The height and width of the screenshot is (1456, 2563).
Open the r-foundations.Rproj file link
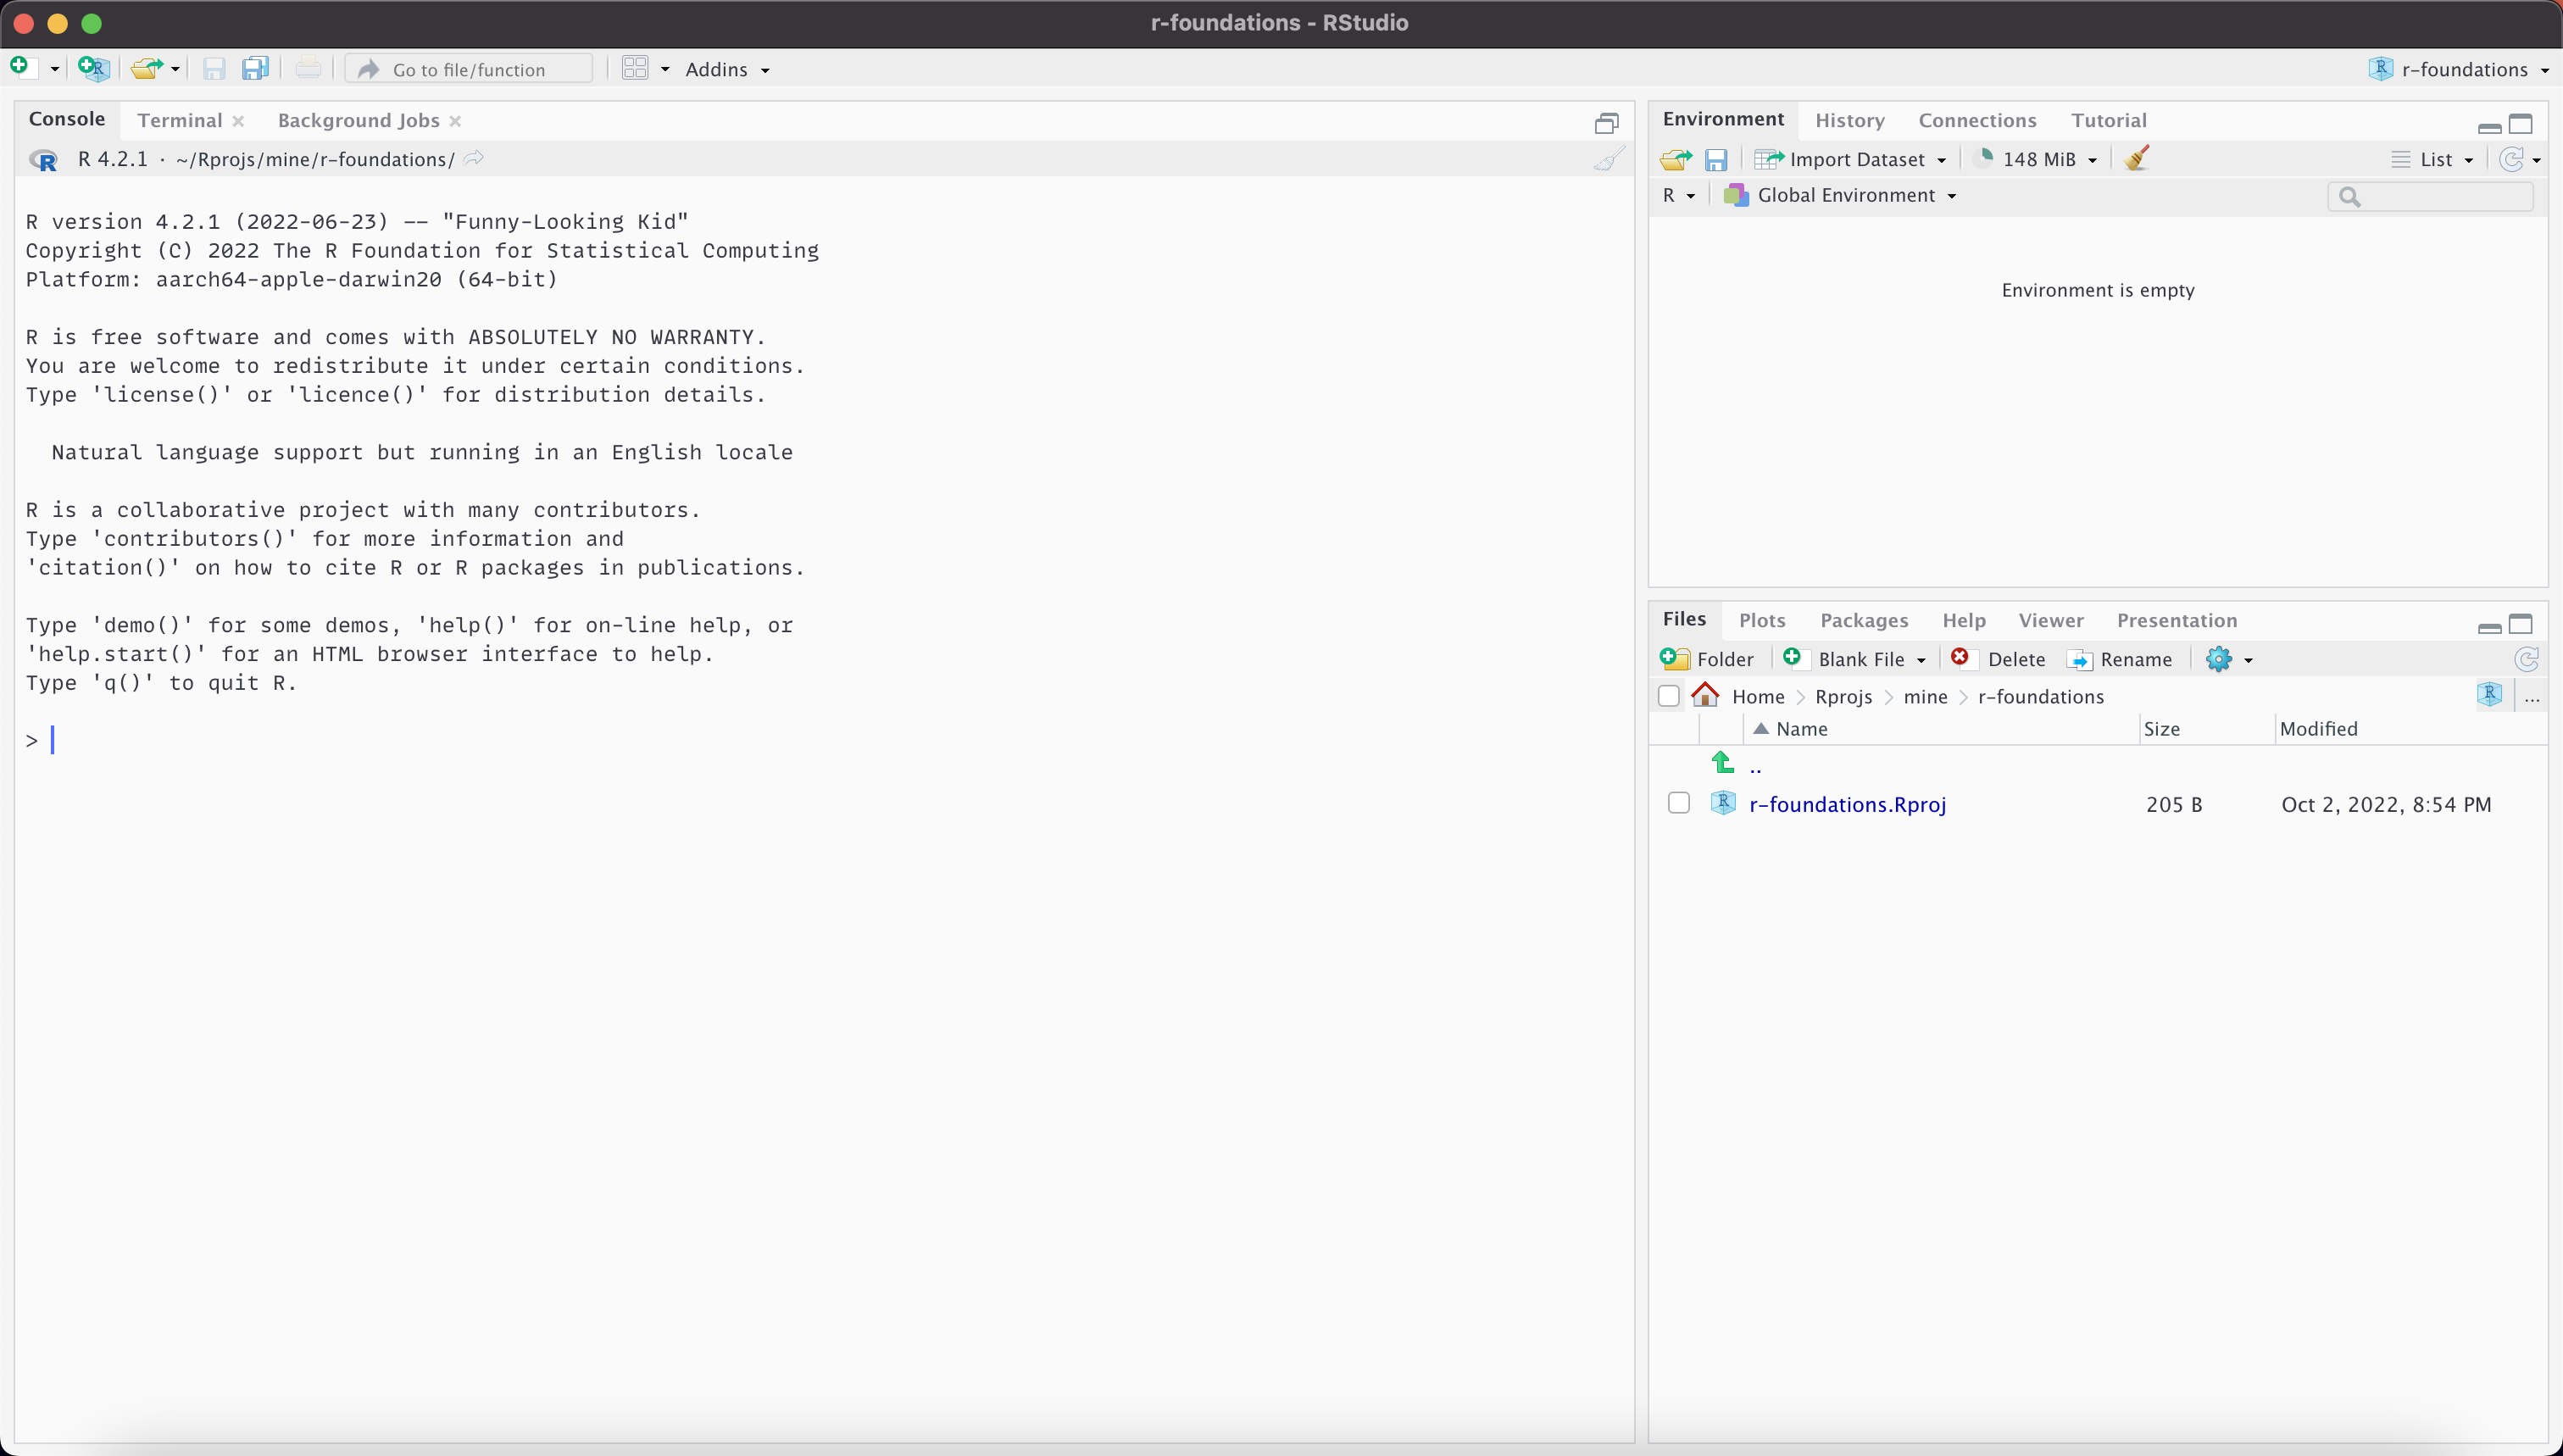1846,804
